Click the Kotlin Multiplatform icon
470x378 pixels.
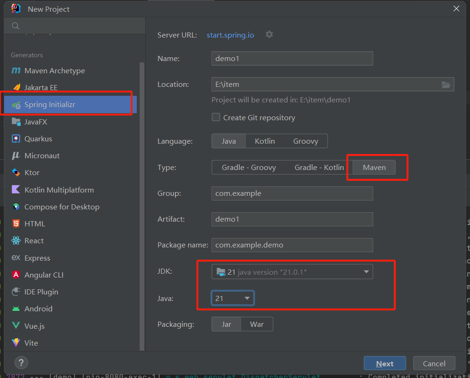click(16, 190)
